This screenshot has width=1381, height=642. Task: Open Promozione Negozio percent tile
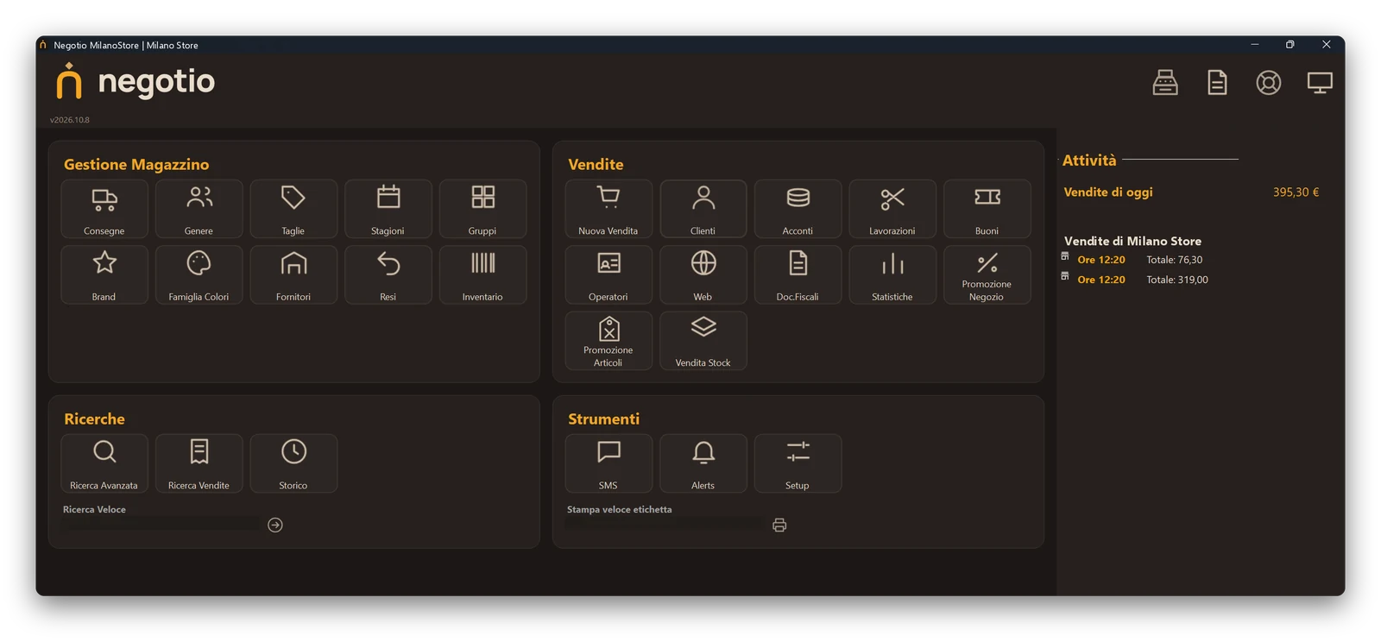click(x=987, y=274)
